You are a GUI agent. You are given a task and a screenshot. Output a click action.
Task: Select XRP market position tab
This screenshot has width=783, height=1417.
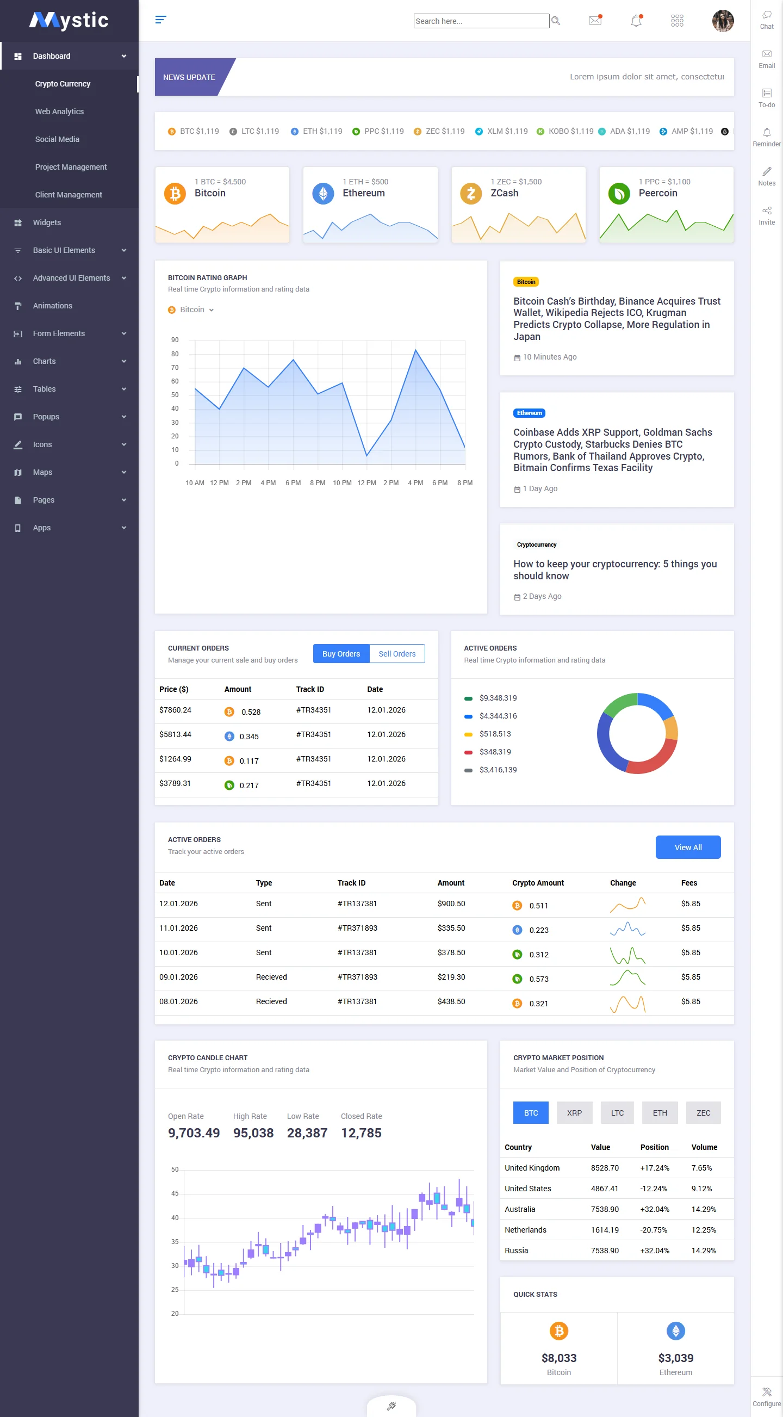574,1112
